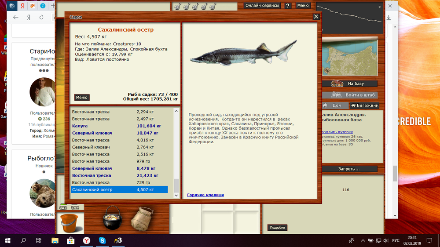The width and height of the screenshot is (440, 247).
Task: Select Восточная треска 979 гр row
Action: coord(119,161)
